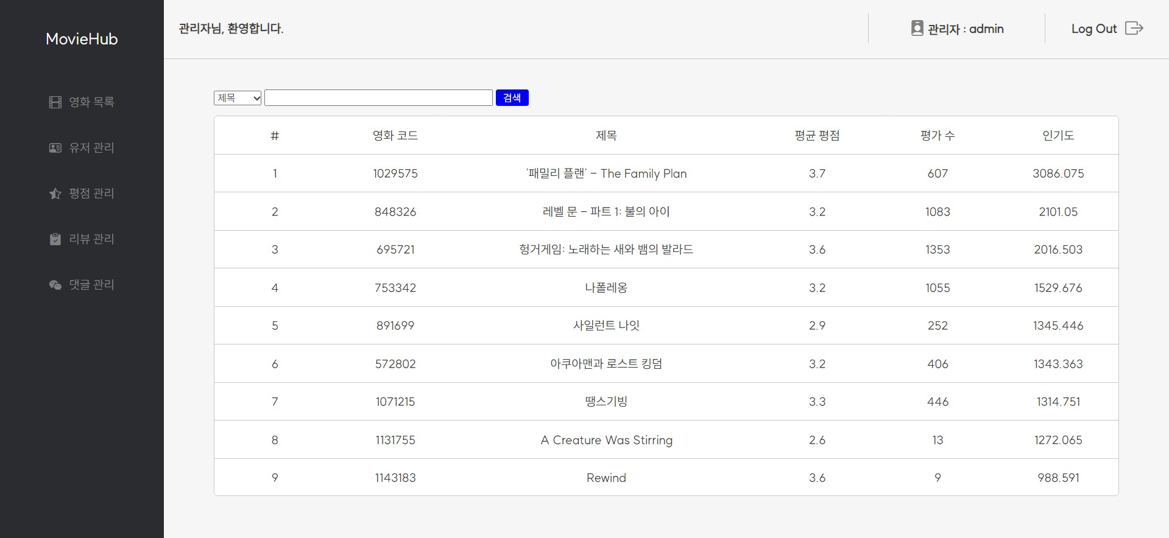Click rating count 446

click(x=938, y=402)
